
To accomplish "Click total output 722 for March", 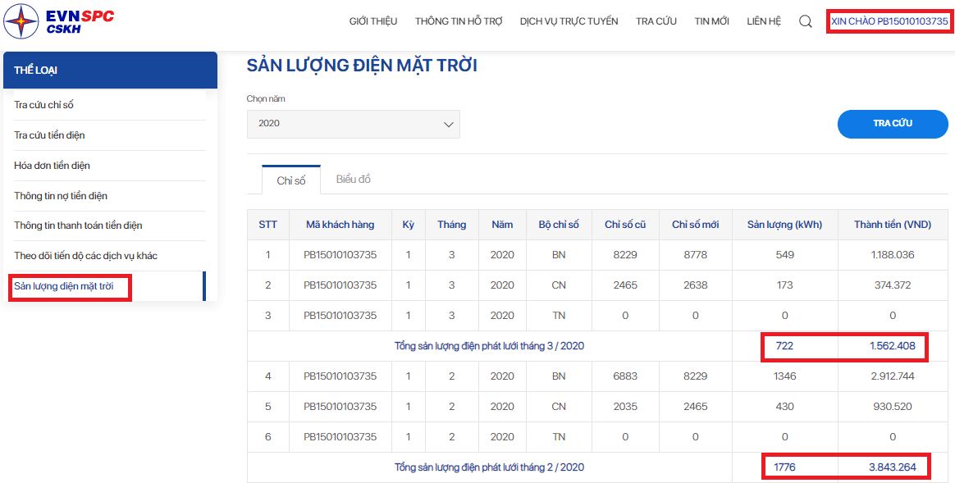I will click(784, 346).
